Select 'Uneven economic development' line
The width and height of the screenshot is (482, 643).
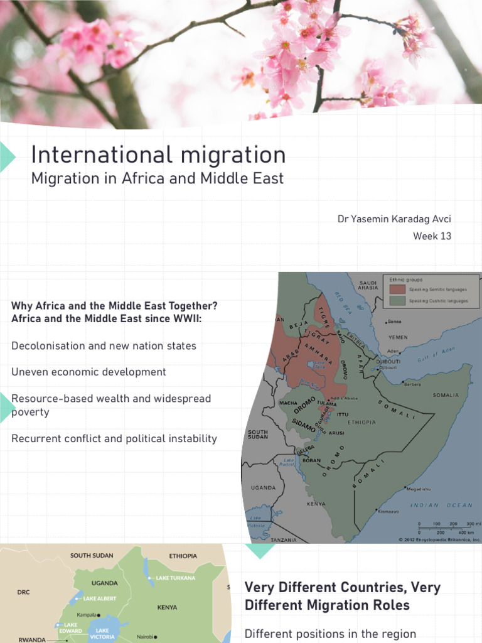tap(88, 372)
